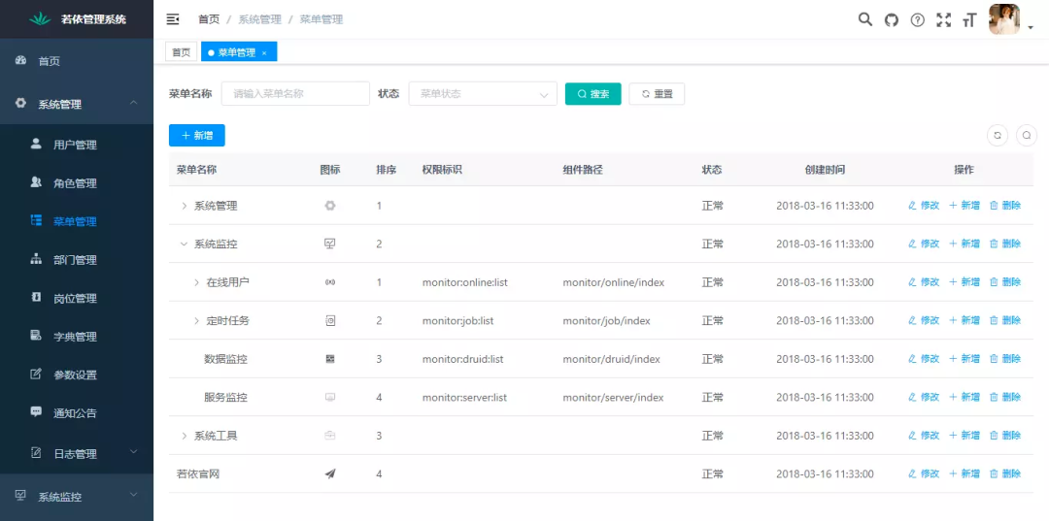Open the font size icon
The height and width of the screenshot is (521, 1049).
pyautogui.click(x=968, y=20)
